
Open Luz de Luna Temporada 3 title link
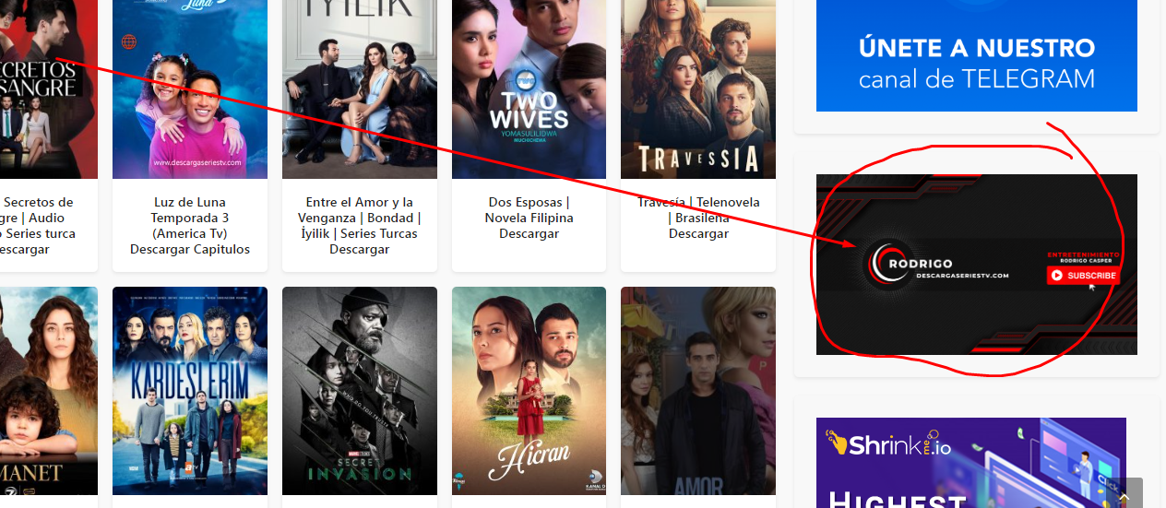[190, 226]
